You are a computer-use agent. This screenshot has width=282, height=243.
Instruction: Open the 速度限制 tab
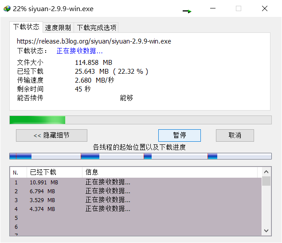[x=58, y=28]
